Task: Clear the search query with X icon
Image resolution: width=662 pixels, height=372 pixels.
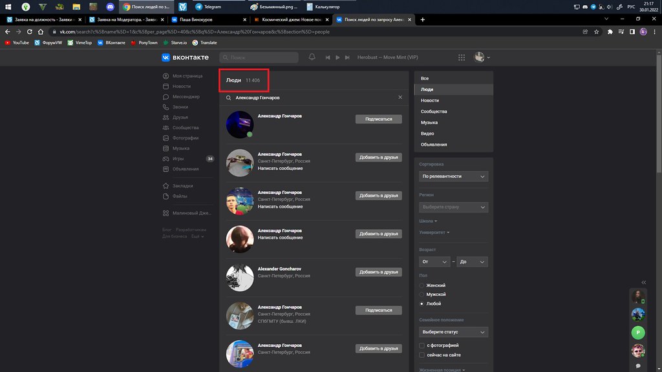Action: click(x=400, y=98)
